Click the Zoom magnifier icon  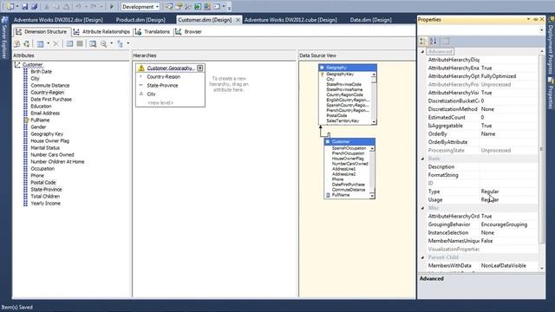(103, 44)
